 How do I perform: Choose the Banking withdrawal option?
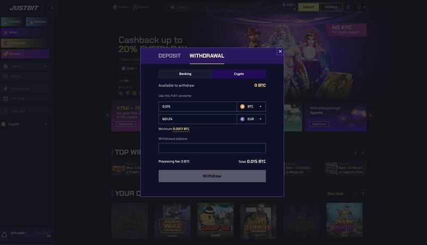pos(185,74)
